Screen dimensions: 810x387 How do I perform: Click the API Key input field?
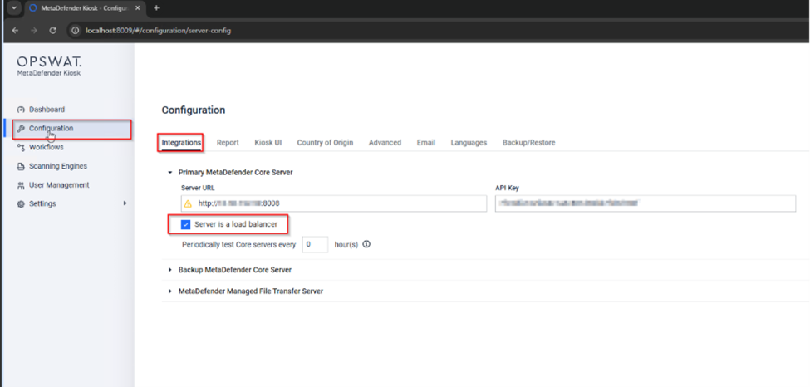(645, 203)
